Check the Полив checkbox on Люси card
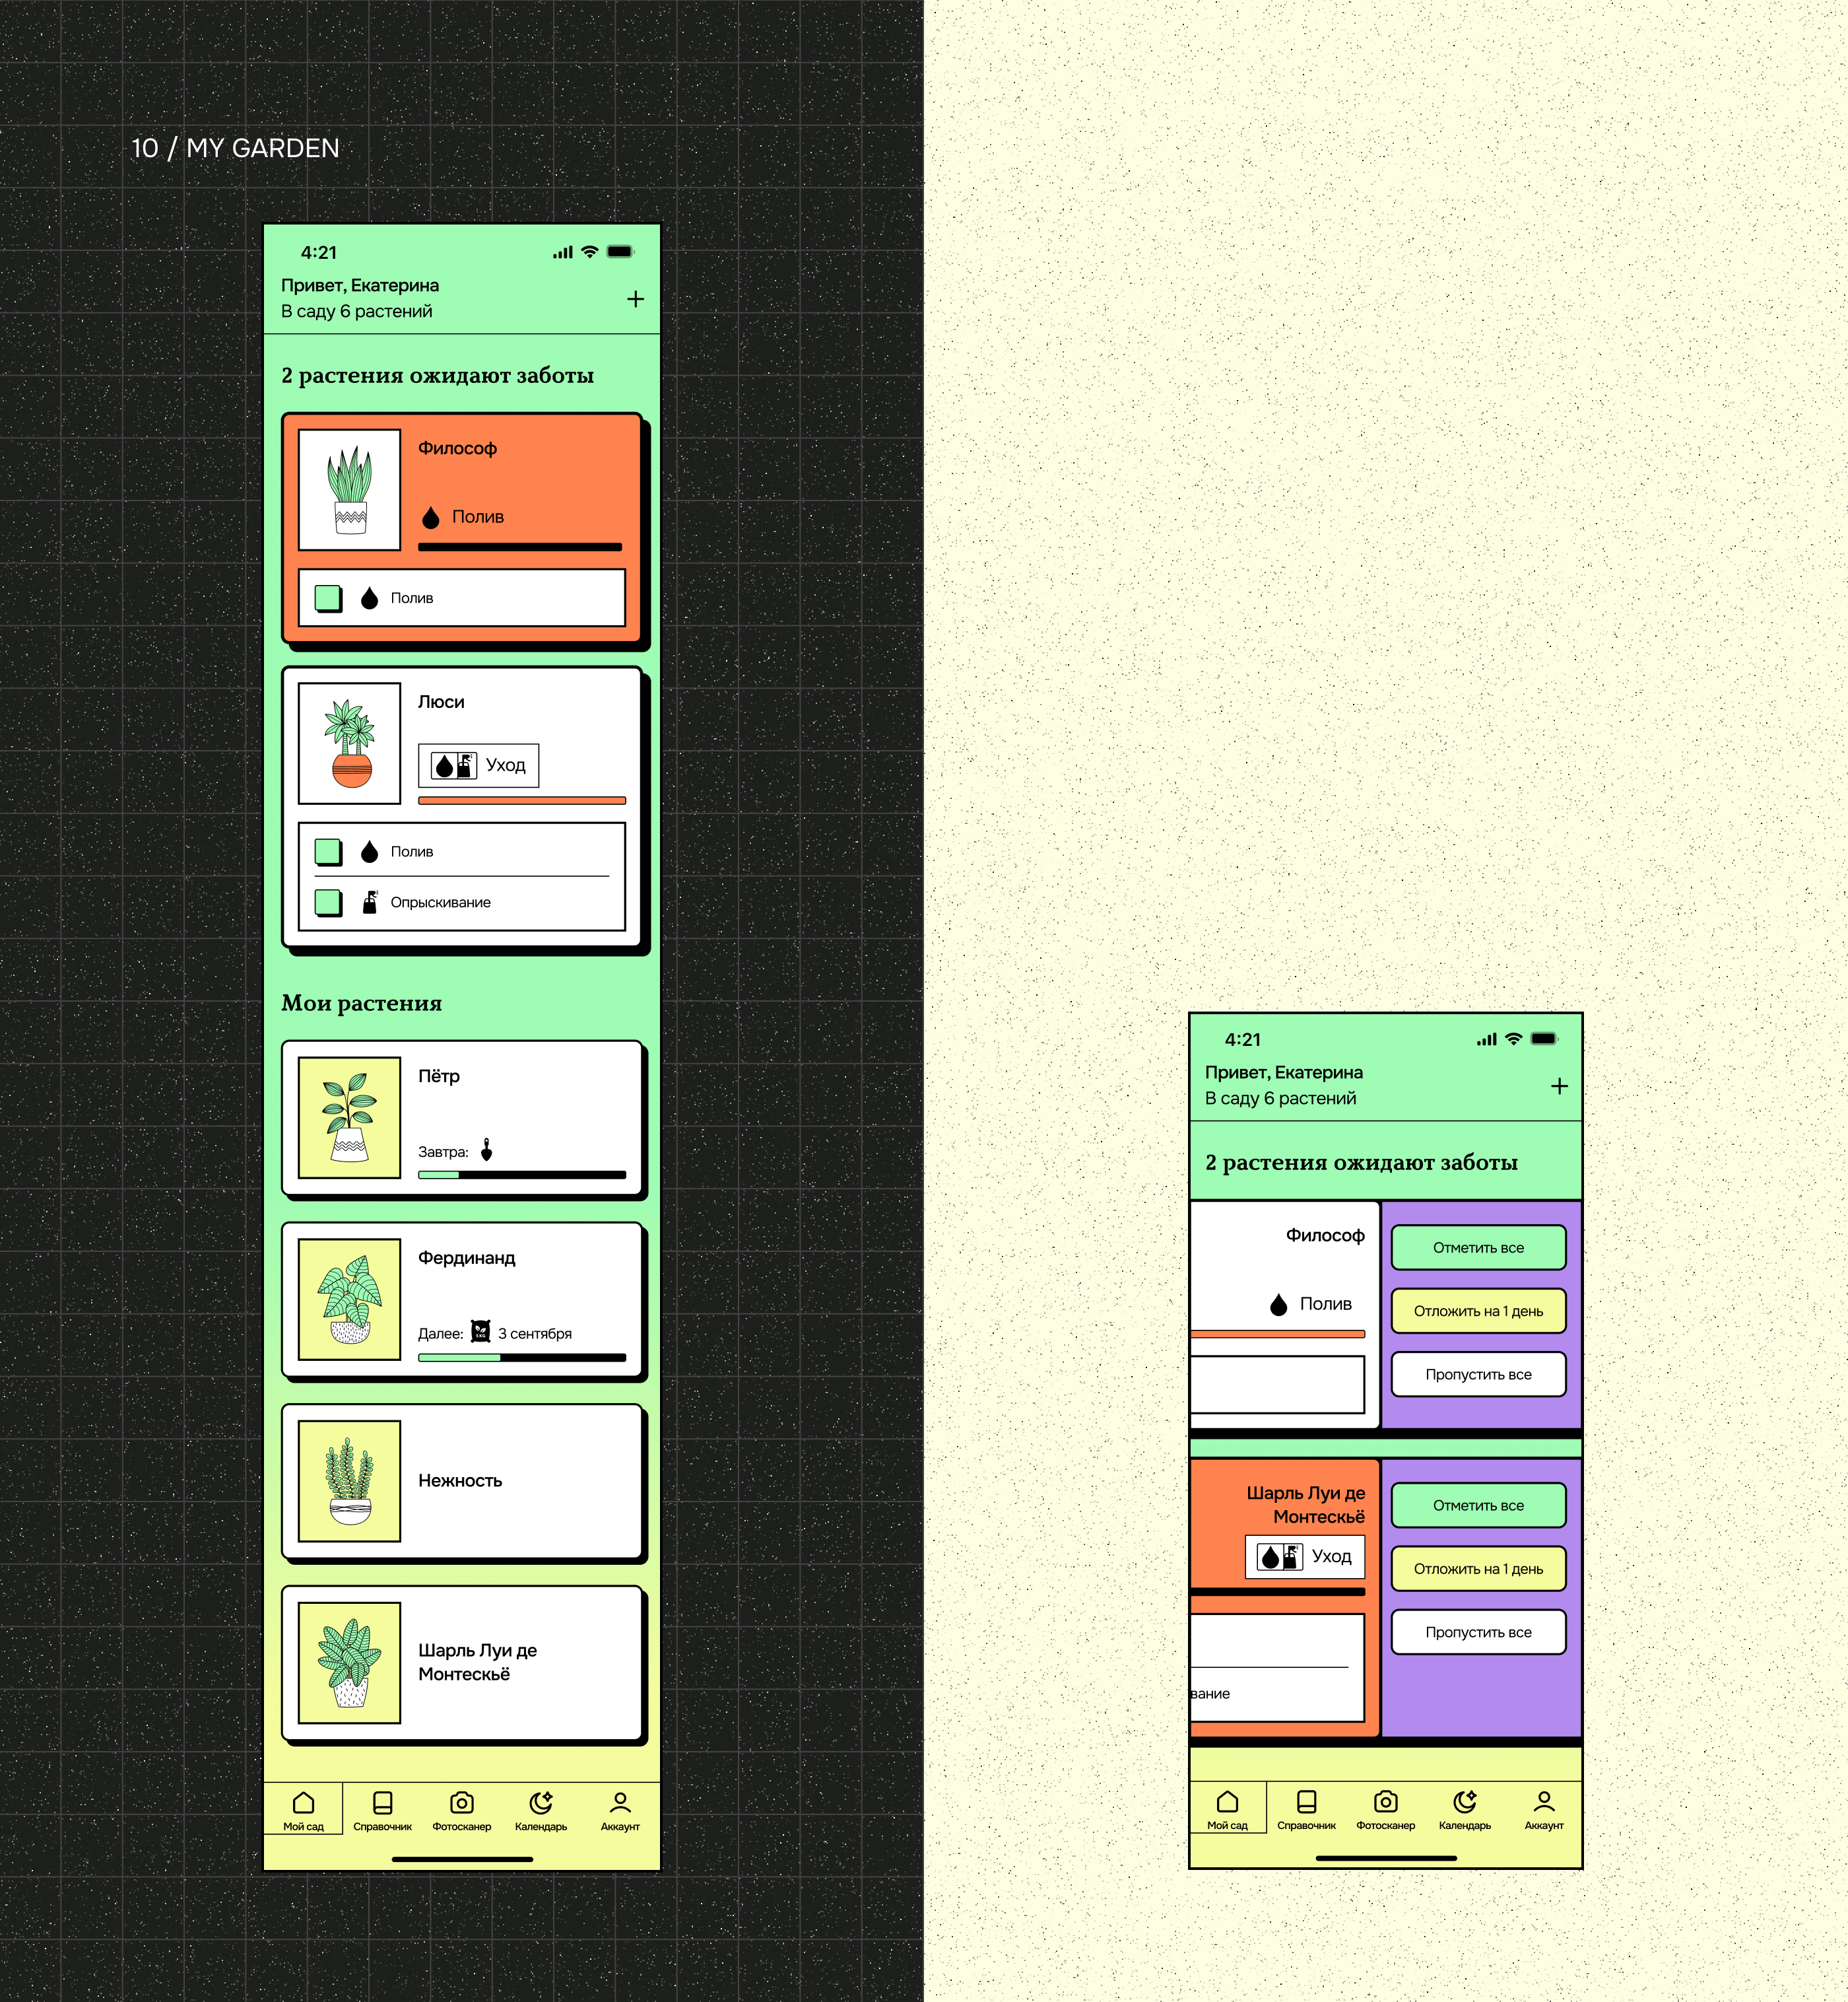Viewport: 1848px width, 2002px height. coord(327,851)
